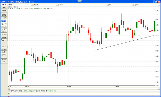Open the second All (1844) dropdown

(57, 5)
